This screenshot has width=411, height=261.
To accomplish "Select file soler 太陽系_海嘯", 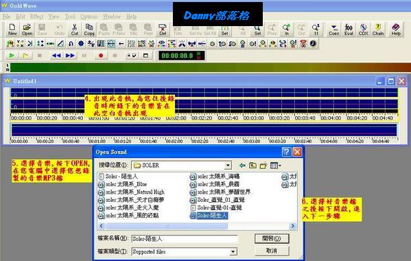I will click(215, 177).
